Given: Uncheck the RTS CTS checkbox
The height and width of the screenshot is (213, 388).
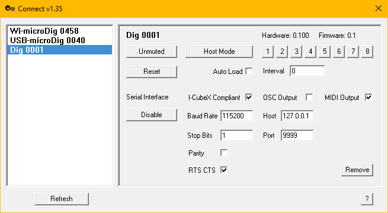Looking at the screenshot, I should pos(224,170).
